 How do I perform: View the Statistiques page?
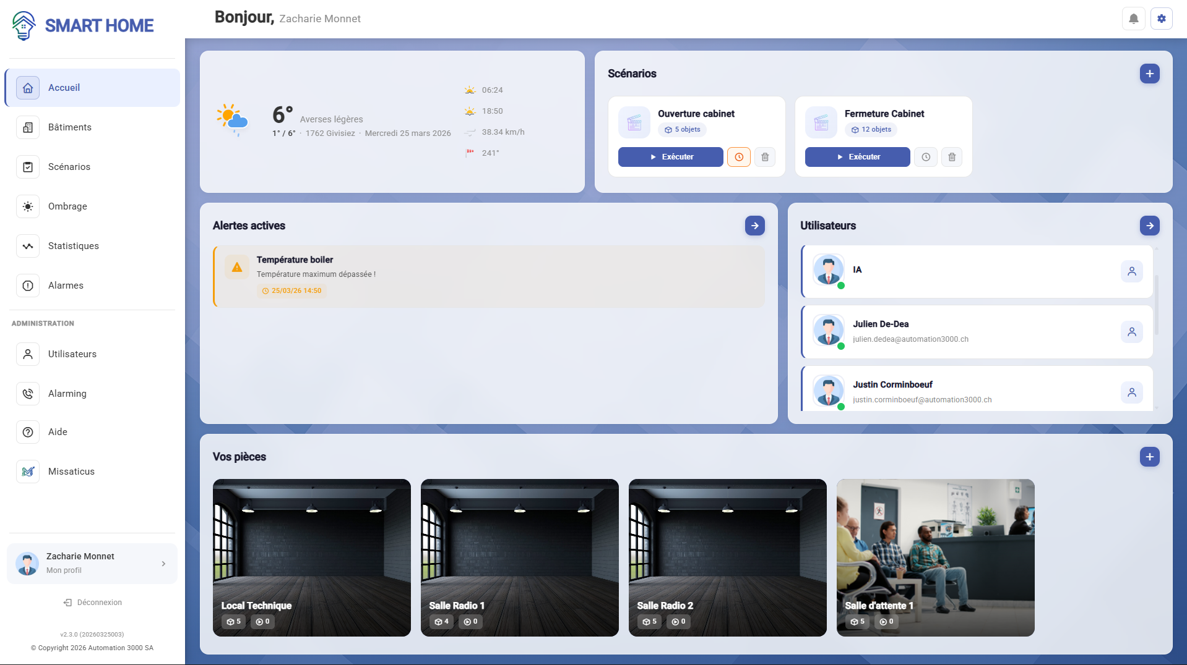tap(73, 246)
